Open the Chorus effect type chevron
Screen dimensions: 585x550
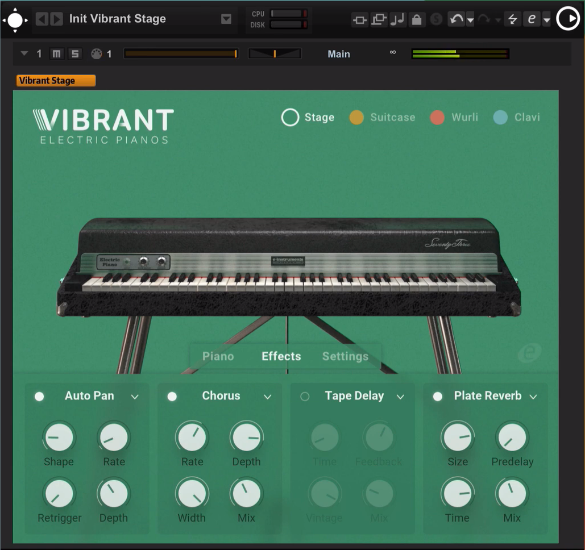tap(268, 397)
